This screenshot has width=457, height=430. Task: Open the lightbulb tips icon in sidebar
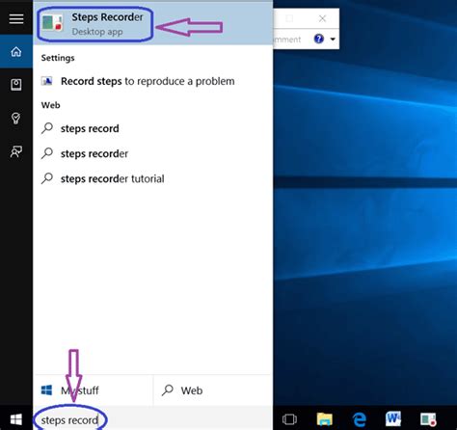click(x=16, y=119)
